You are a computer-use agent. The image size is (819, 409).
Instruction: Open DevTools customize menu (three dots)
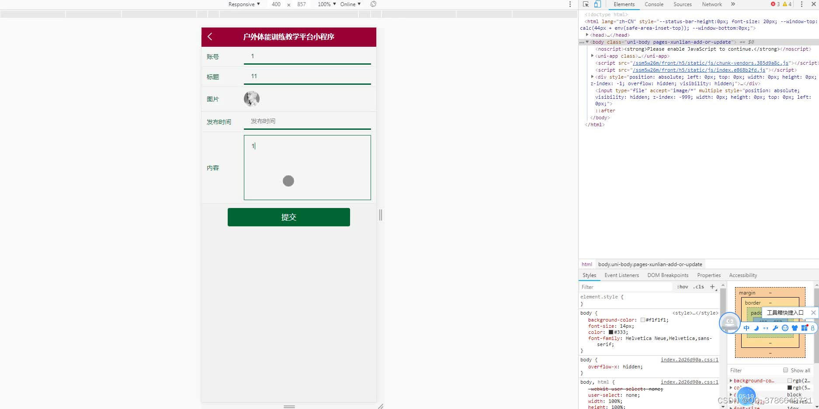click(x=802, y=4)
